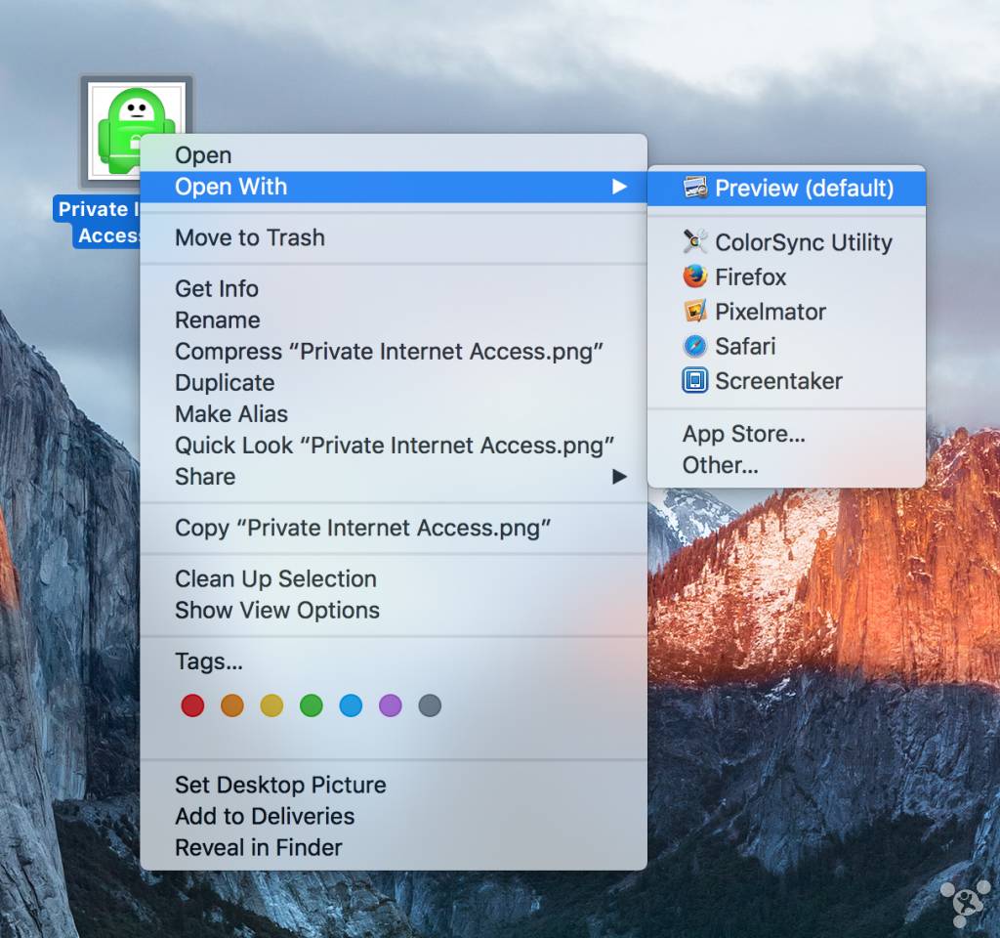
Task: Select Set Desktop Picture
Action: click(280, 785)
